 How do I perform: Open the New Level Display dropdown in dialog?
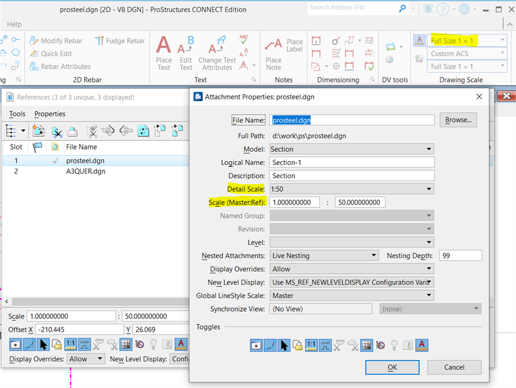[x=351, y=282]
